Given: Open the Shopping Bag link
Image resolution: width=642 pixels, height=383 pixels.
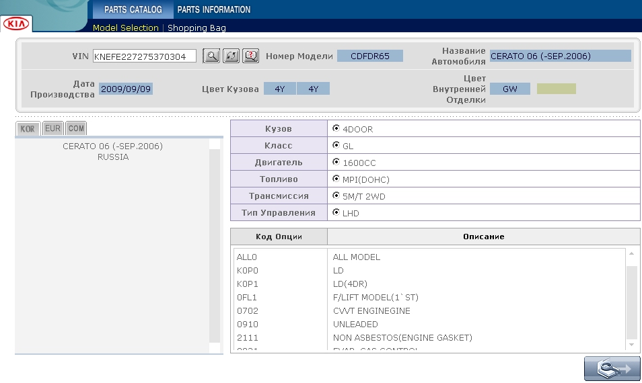Looking at the screenshot, I should [x=197, y=28].
